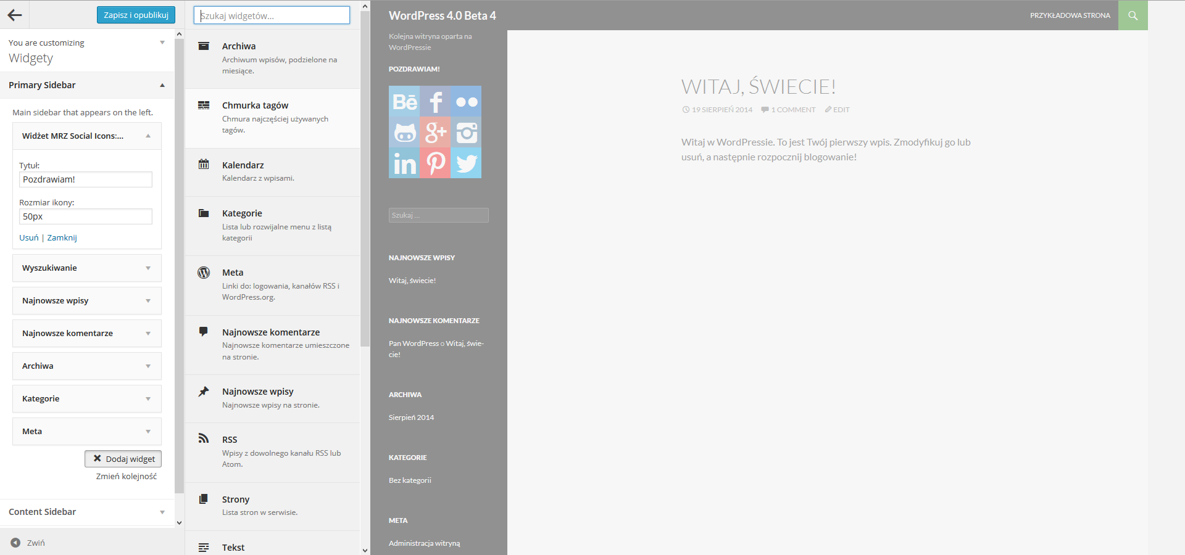Click the Behance social icon
Image resolution: width=1185 pixels, height=555 pixels.
coord(404,101)
